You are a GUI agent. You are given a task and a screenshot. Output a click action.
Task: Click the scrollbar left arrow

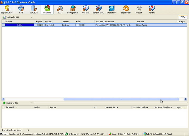click(3, 99)
